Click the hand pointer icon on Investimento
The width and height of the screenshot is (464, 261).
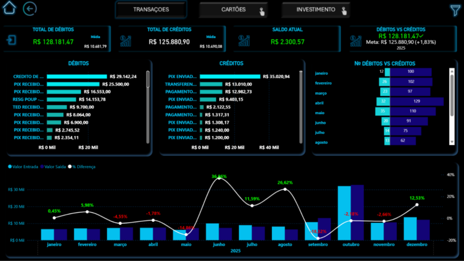[344, 11]
